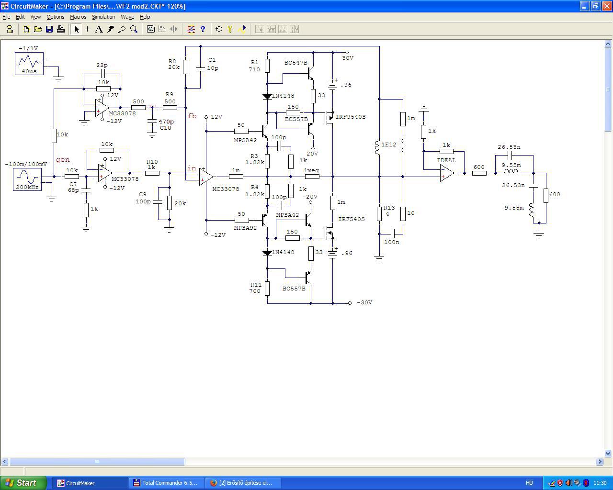This screenshot has height=490, width=613.
Task: Switch to Total Commander taskbar button
Action: [x=166, y=483]
